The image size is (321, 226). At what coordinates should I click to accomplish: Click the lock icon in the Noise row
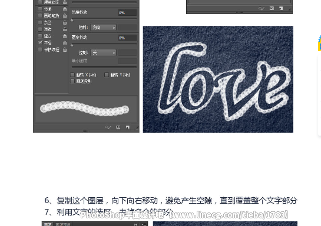click(x=65, y=22)
